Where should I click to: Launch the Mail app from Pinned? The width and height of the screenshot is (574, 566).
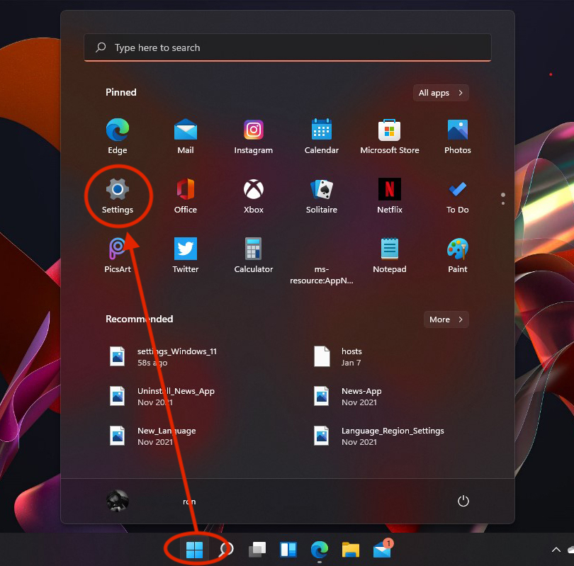186,136
